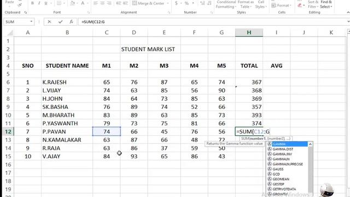Click Merge & Center

(x=148, y=3)
